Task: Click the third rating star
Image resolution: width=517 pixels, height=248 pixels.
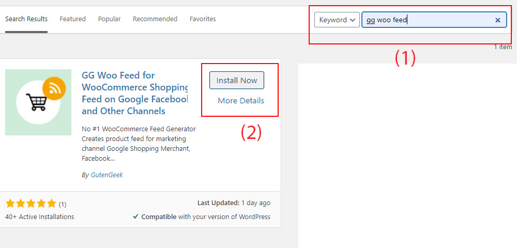Action: coord(31,204)
